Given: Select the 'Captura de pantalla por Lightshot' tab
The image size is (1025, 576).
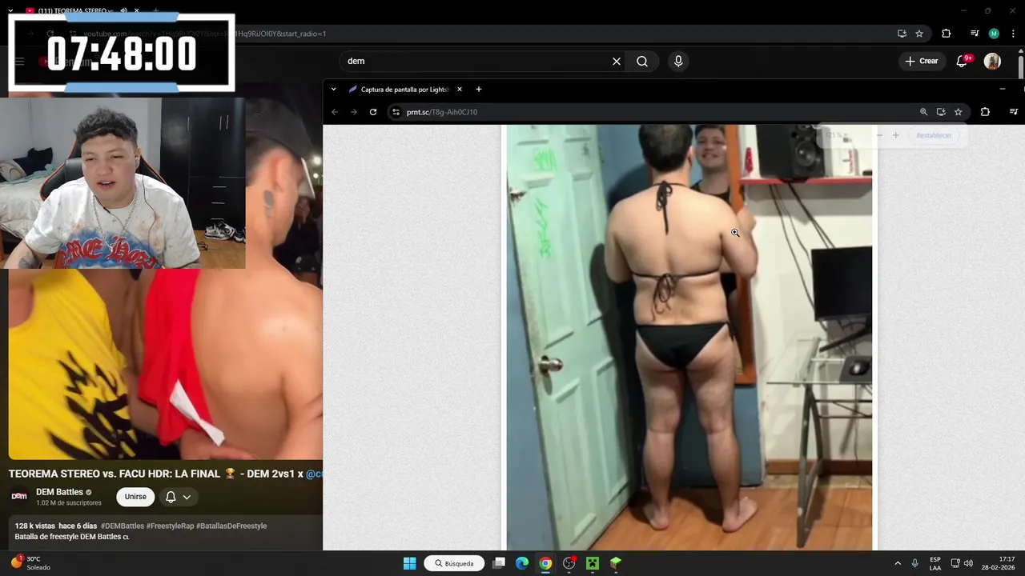Looking at the screenshot, I should [x=404, y=90].
